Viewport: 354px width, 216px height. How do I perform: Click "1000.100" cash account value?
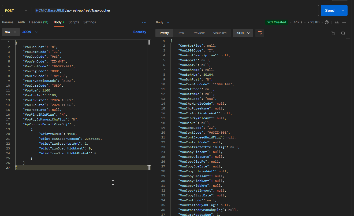223,84
